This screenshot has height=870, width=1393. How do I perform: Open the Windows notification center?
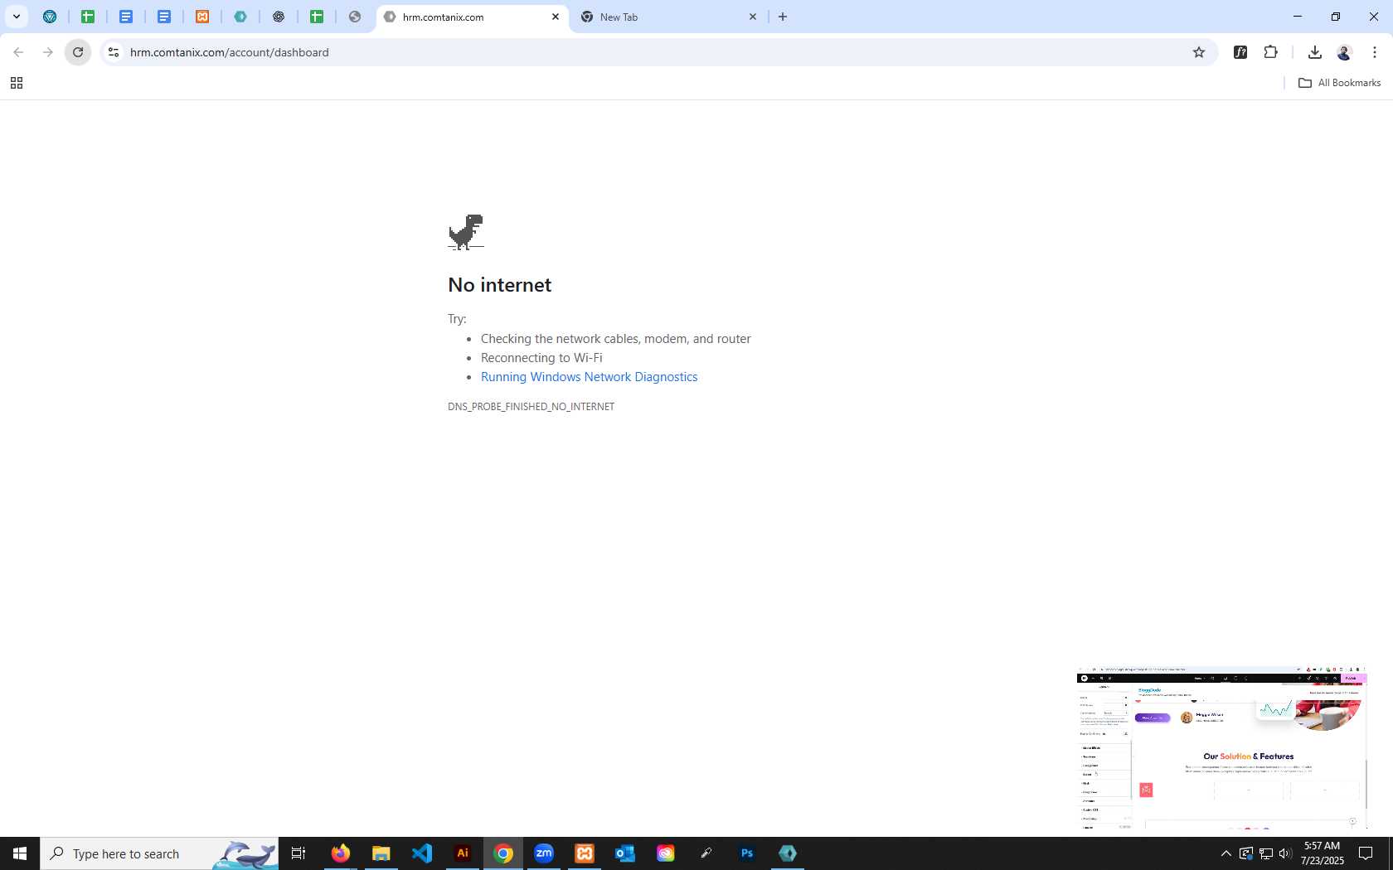tap(1366, 853)
